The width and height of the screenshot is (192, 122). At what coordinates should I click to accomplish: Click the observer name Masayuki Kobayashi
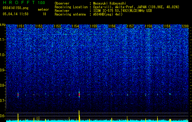[x=110, y=3]
